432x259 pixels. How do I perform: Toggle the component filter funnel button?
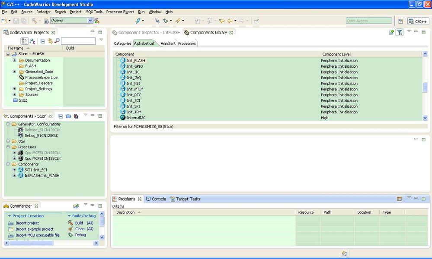(400, 32)
